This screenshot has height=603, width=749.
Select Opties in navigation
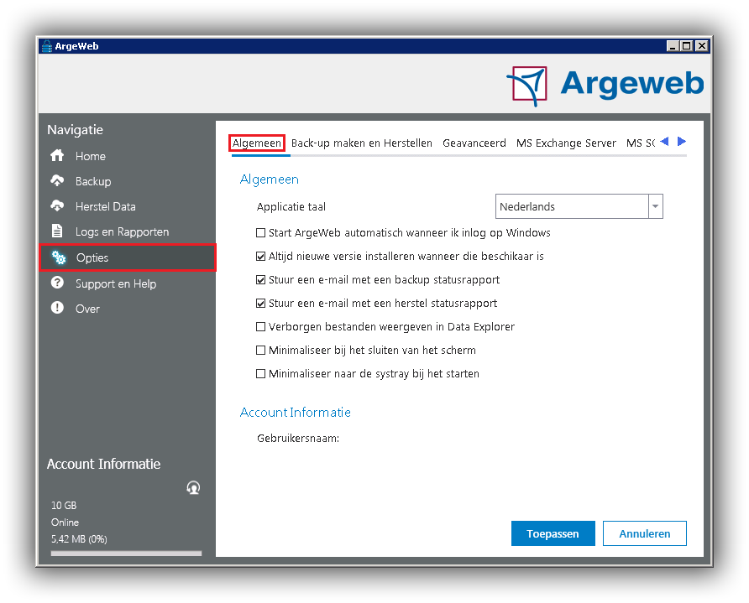pos(128,257)
